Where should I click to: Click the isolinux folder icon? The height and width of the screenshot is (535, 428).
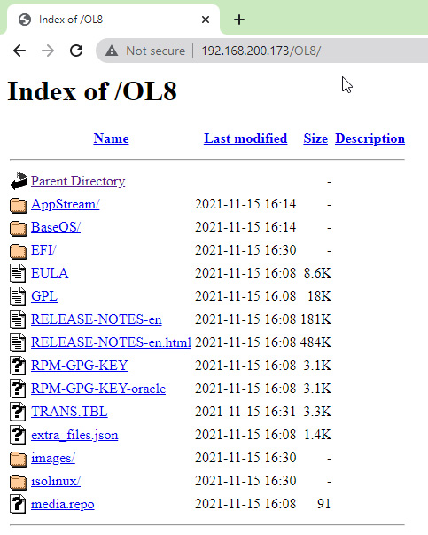point(19,482)
